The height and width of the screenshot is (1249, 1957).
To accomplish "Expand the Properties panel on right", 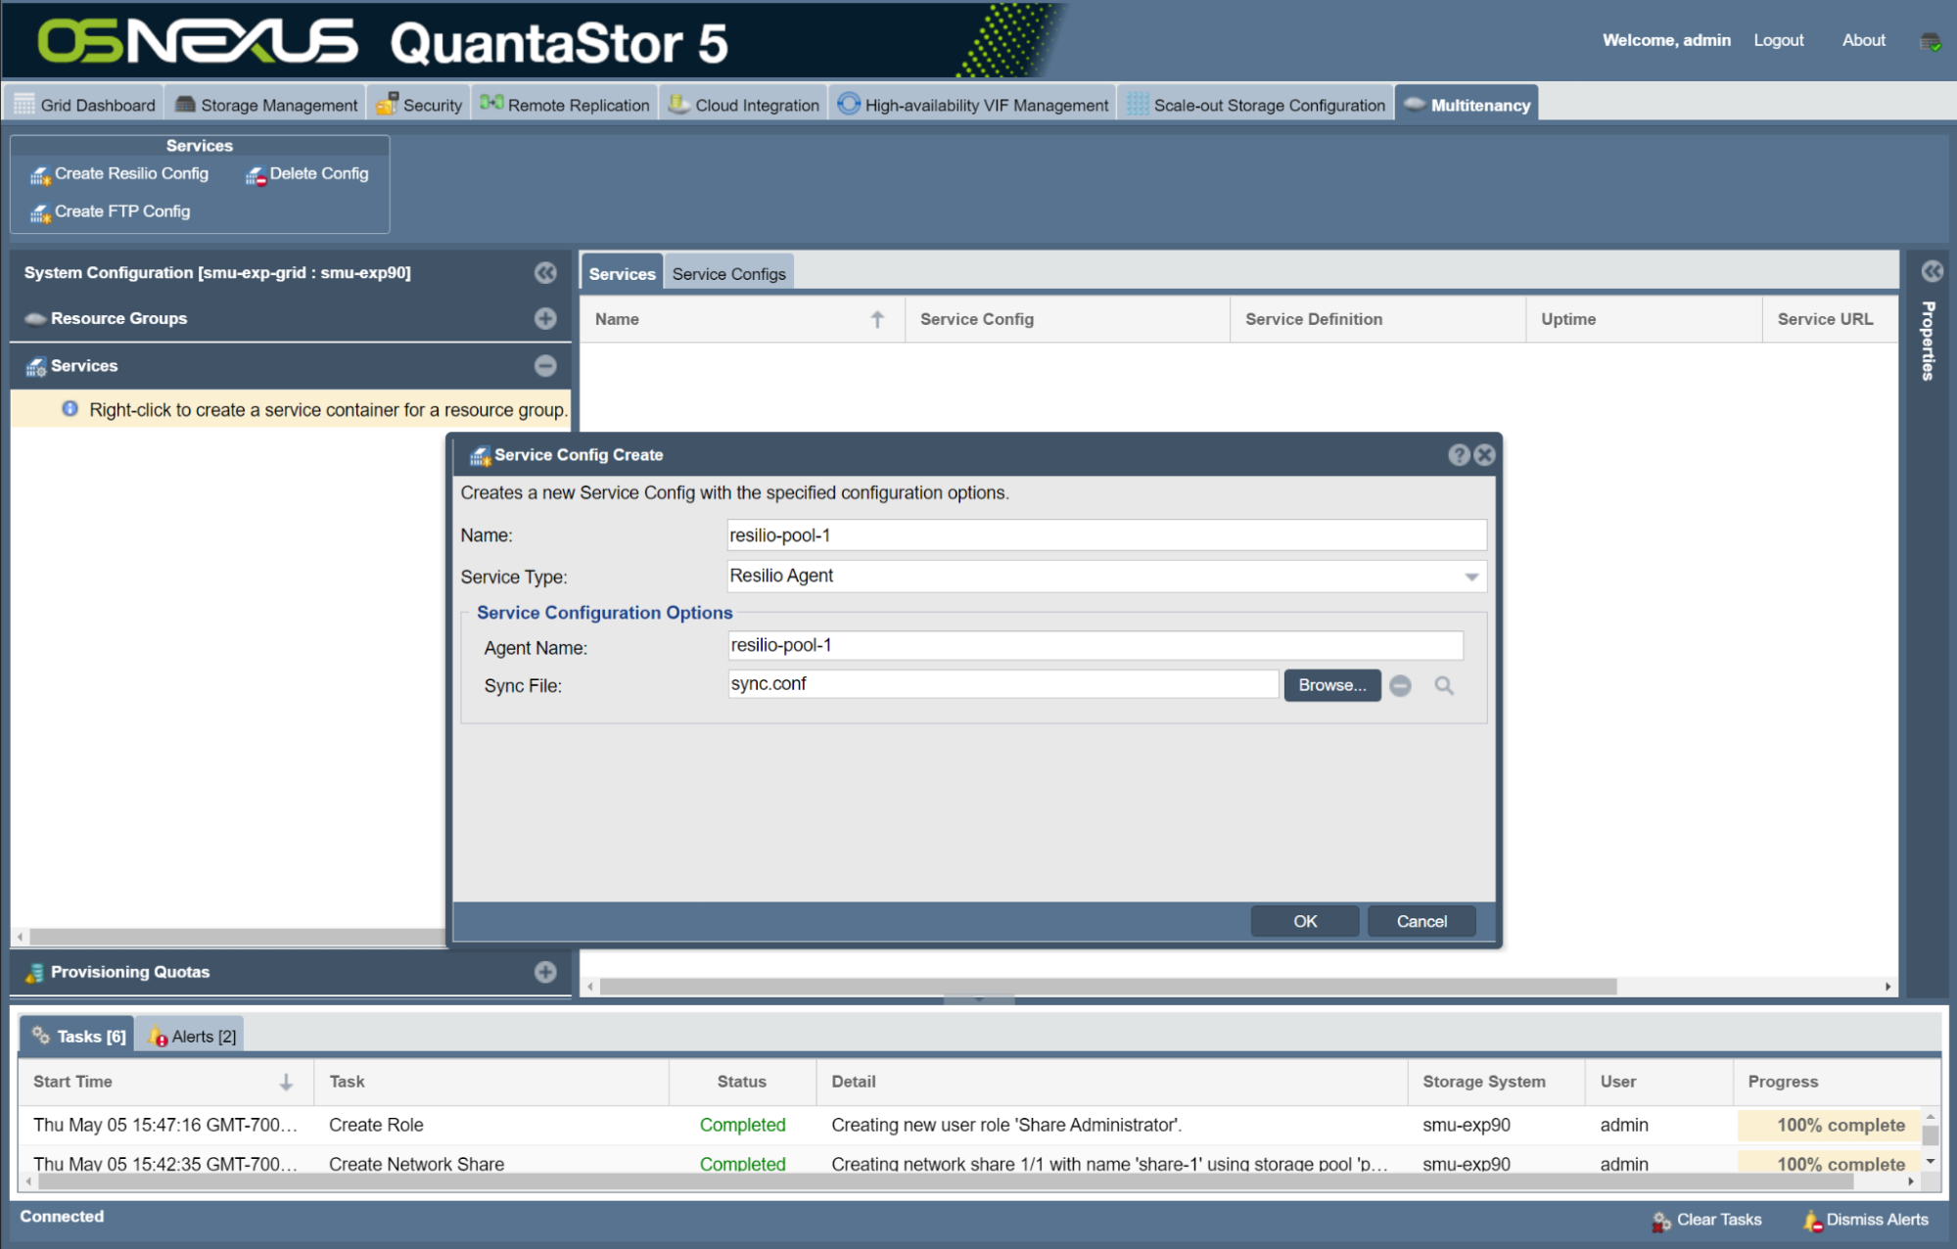I will [x=1932, y=271].
